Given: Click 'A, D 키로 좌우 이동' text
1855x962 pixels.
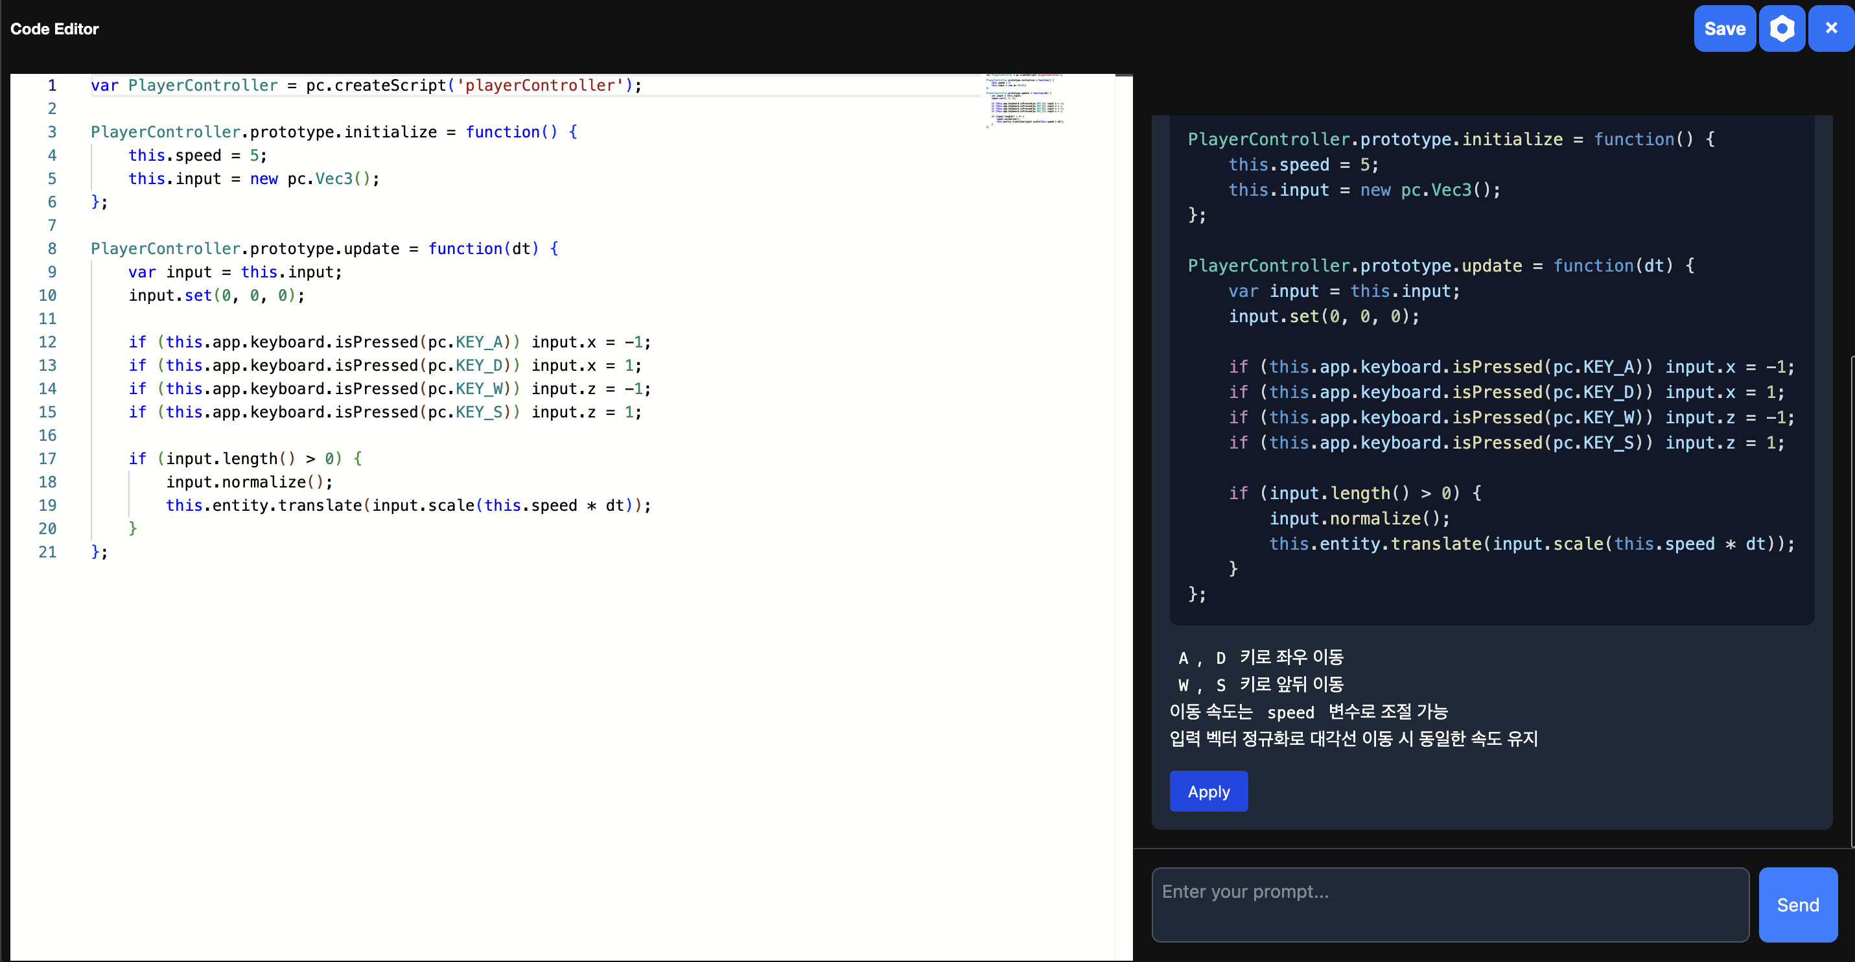Looking at the screenshot, I should tap(1260, 657).
